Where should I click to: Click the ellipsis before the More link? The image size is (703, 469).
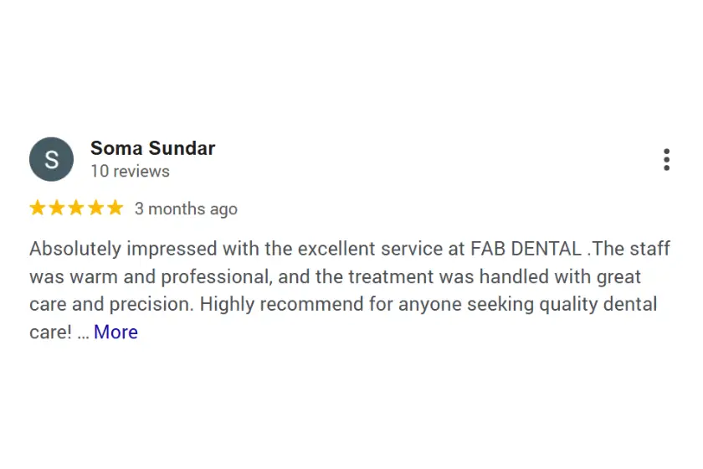pos(83,333)
